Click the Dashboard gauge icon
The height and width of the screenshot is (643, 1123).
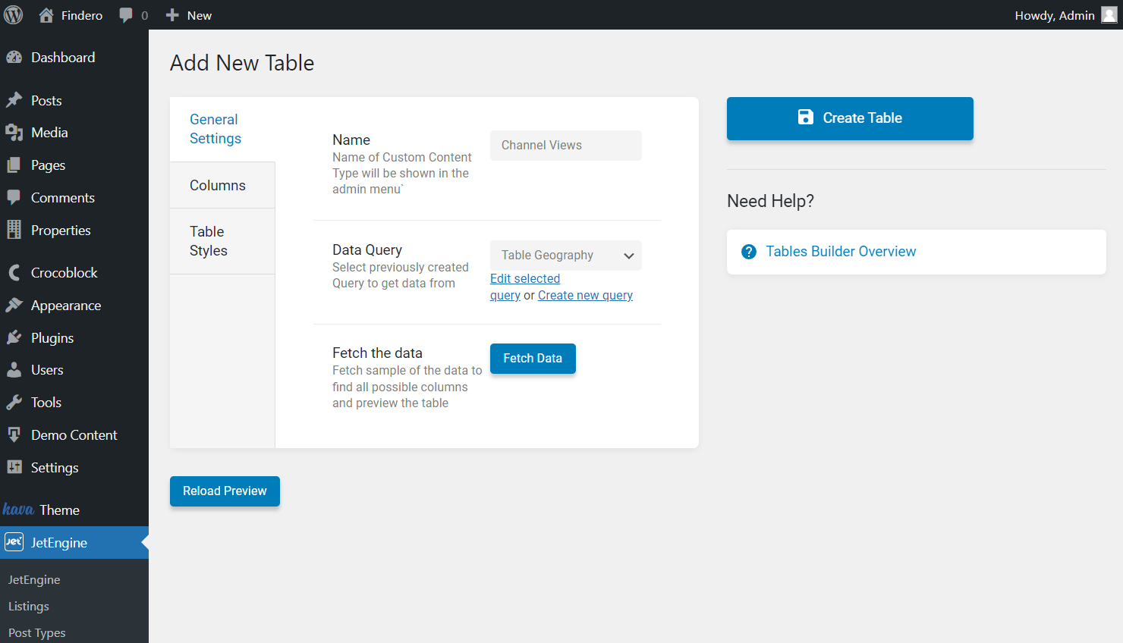point(14,58)
